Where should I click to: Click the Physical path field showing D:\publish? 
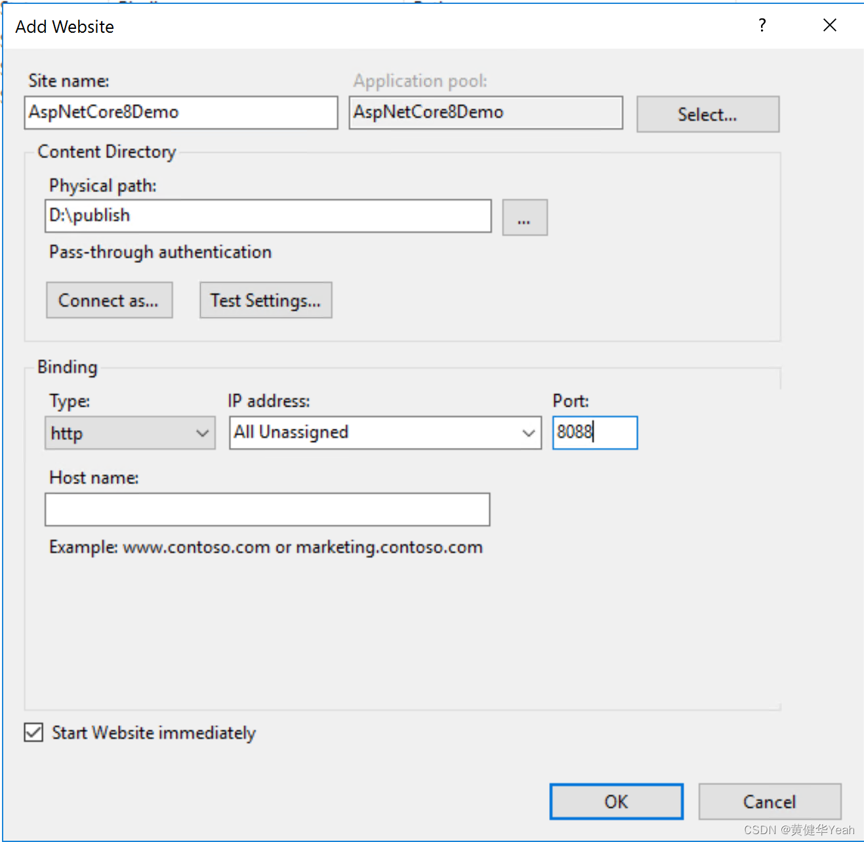(x=267, y=216)
